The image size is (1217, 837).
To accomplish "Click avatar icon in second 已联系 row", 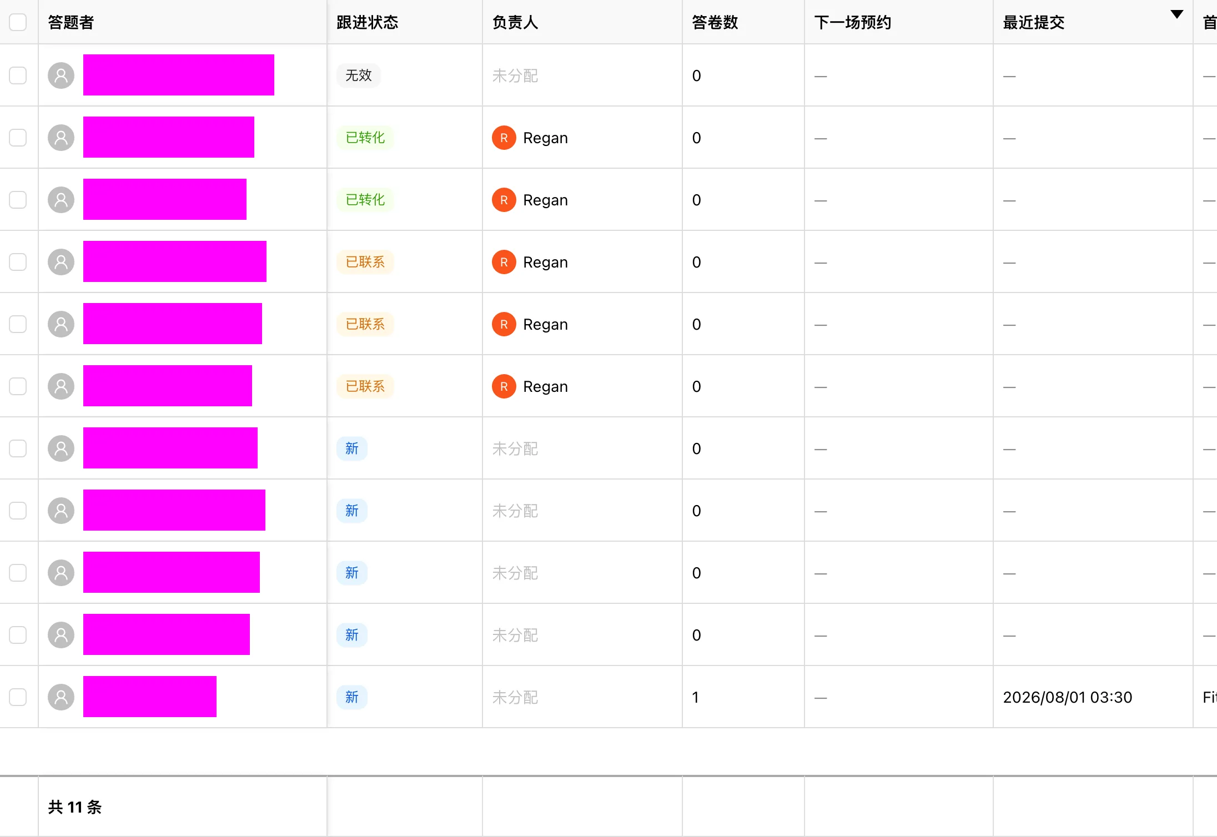I will coord(61,324).
